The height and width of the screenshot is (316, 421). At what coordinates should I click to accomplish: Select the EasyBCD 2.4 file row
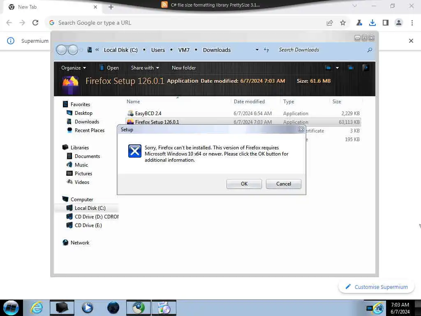[x=243, y=114]
